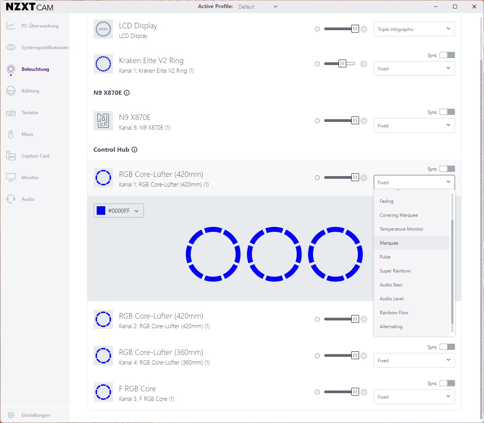Click the Einstellungen gear icon
The width and height of the screenshot is (484, 423).
[x=11, y=415]
